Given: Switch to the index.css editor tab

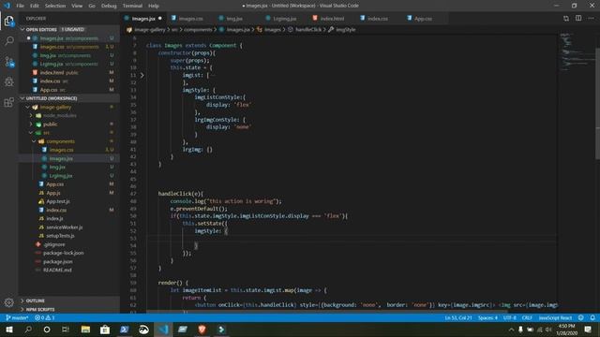Looking at the screenshot, I should [377, 19].
